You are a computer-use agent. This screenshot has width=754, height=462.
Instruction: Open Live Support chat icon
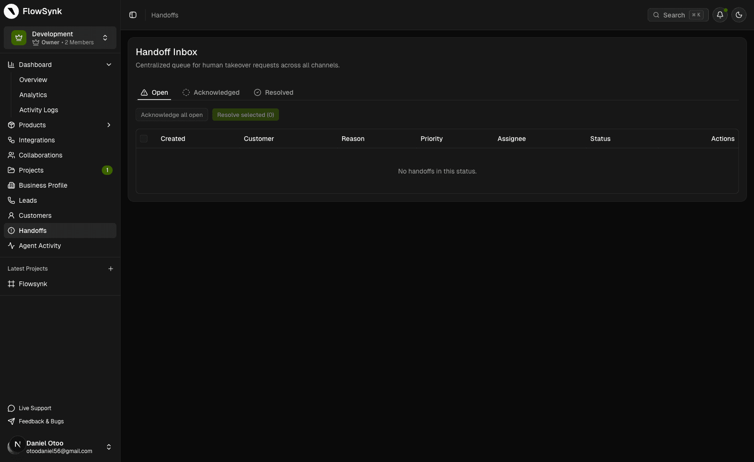[10, 408]
